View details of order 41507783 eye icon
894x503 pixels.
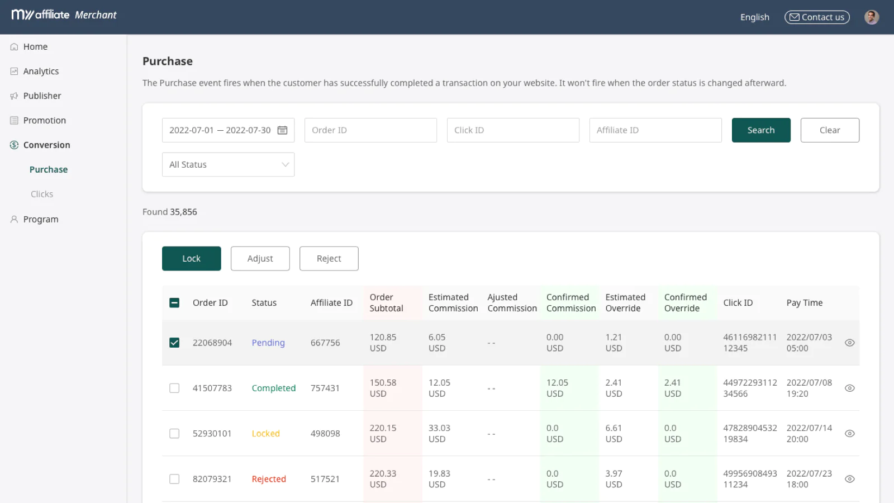[x=849, y=388]
